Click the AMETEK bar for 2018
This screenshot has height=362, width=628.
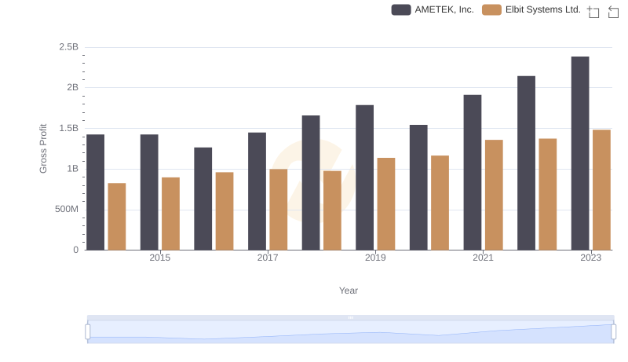(x=311, y=183)
